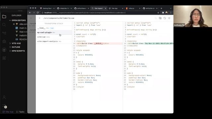Open the Extensions icon in VS Code
The height and width of the screenshot is (119, 212).
pos(4,58)
